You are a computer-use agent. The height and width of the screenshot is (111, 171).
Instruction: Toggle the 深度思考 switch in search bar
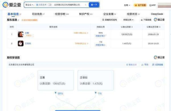click(50, 5)
